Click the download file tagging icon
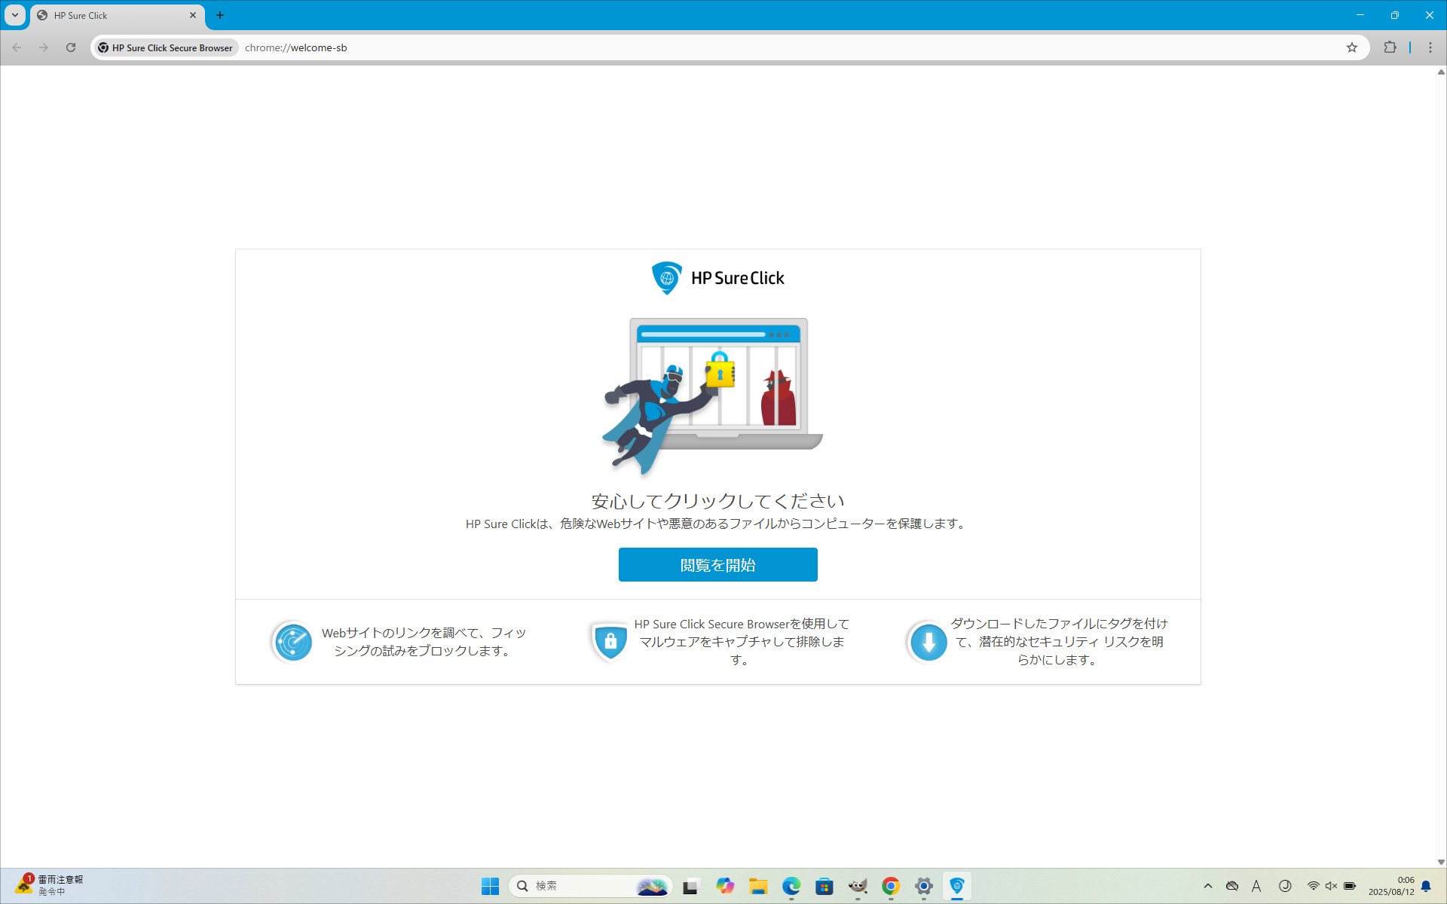Viewport: 1447px width, 904px height. pos(928,642)
